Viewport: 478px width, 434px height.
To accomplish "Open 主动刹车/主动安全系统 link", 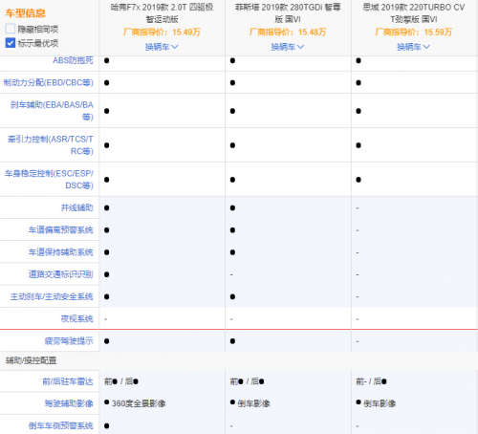I will pyautogui.click(x=52, y=296).
